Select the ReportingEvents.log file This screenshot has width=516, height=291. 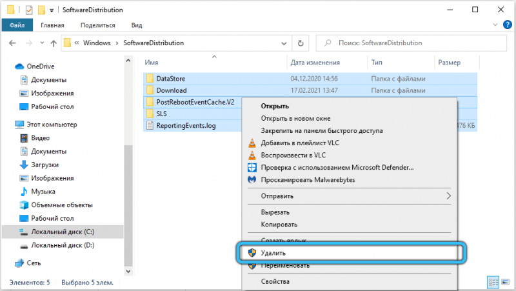point(186,125)
